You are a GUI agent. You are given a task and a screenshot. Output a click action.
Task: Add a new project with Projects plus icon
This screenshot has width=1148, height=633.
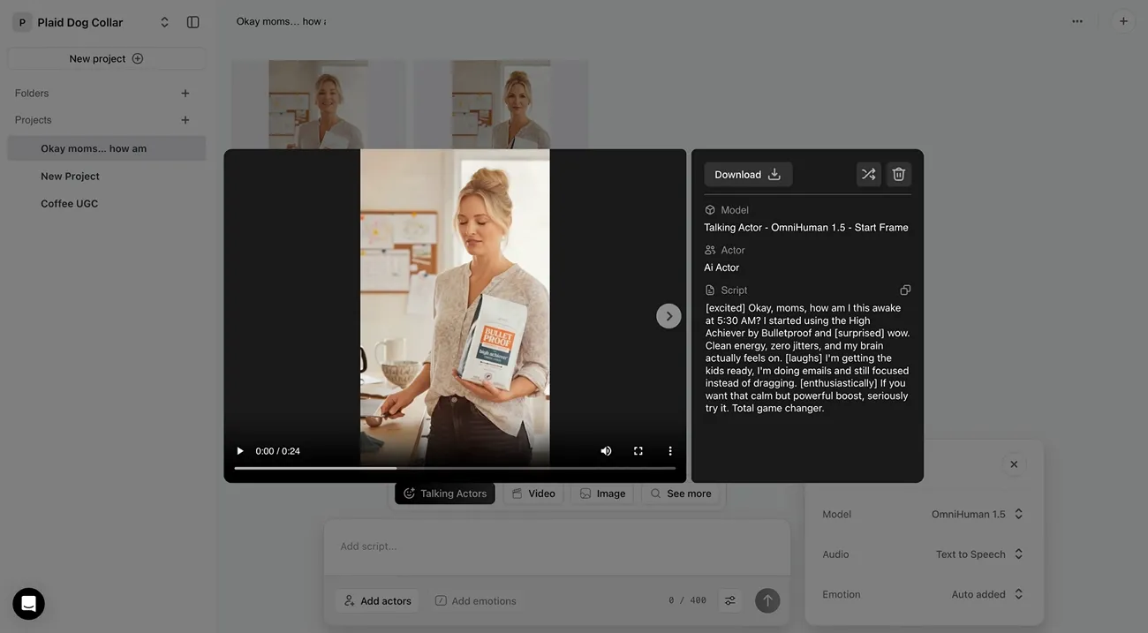[185, 120]
